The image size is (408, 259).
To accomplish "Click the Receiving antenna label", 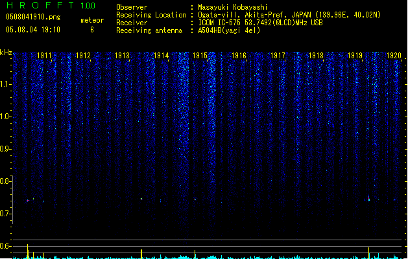I will [149, 30].
